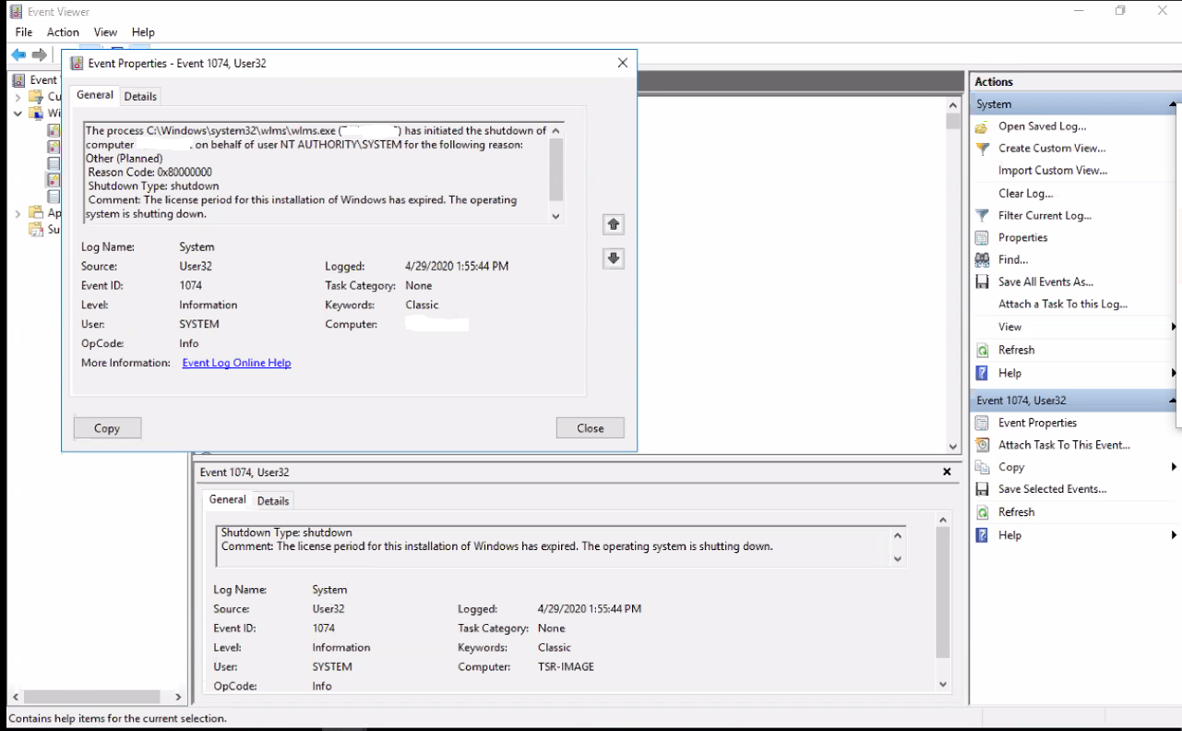Viewport: 1182px width, 731px height.
Task: Collapse the System section in Actions pane
Action: (x=1173, y=104)
